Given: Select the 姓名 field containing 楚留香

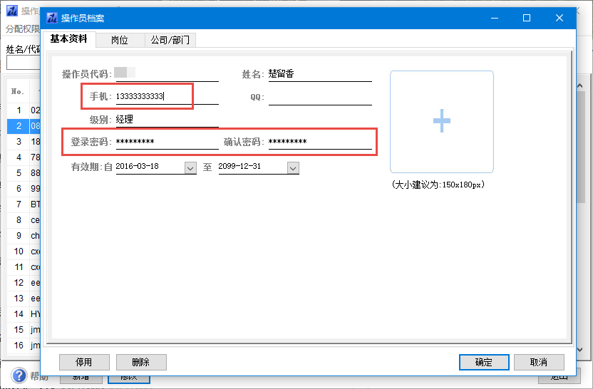Looking at the screenshot, I should click(319, 74).
